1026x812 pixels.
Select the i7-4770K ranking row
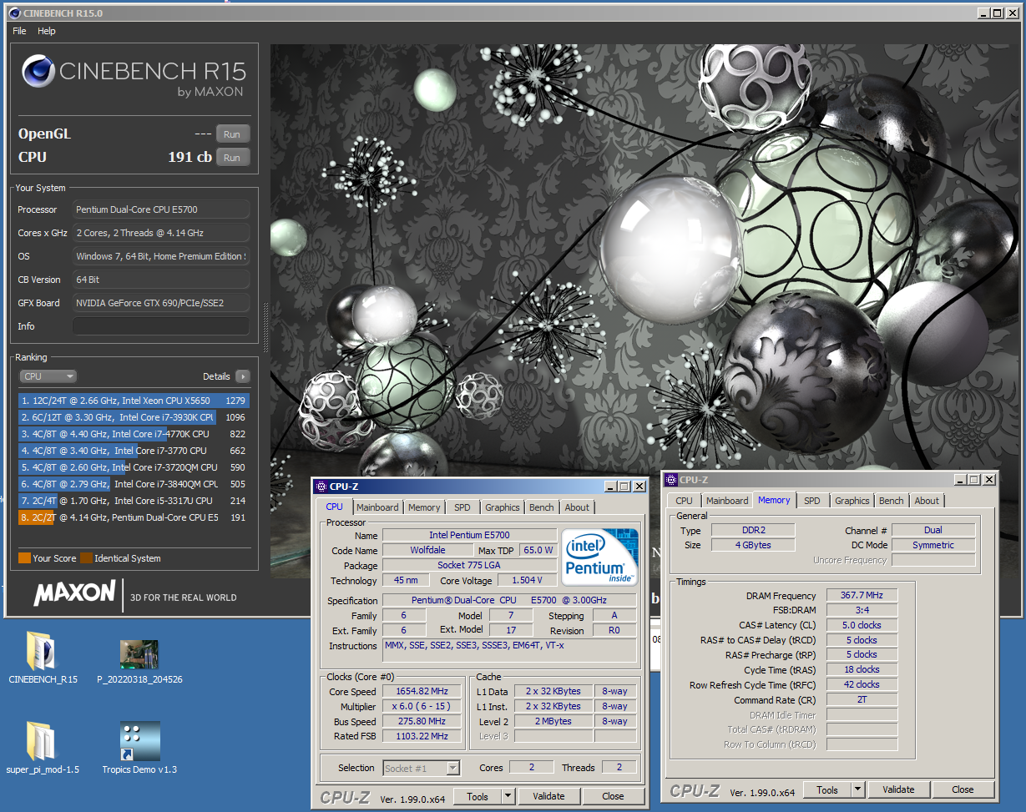(134, 434)
